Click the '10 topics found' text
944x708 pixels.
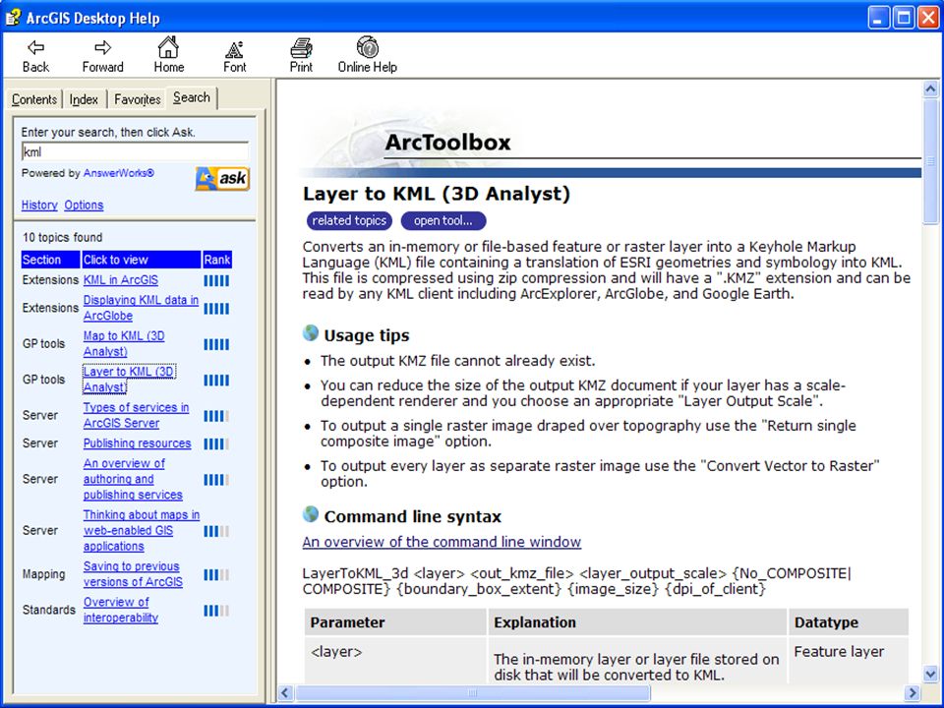63,237
